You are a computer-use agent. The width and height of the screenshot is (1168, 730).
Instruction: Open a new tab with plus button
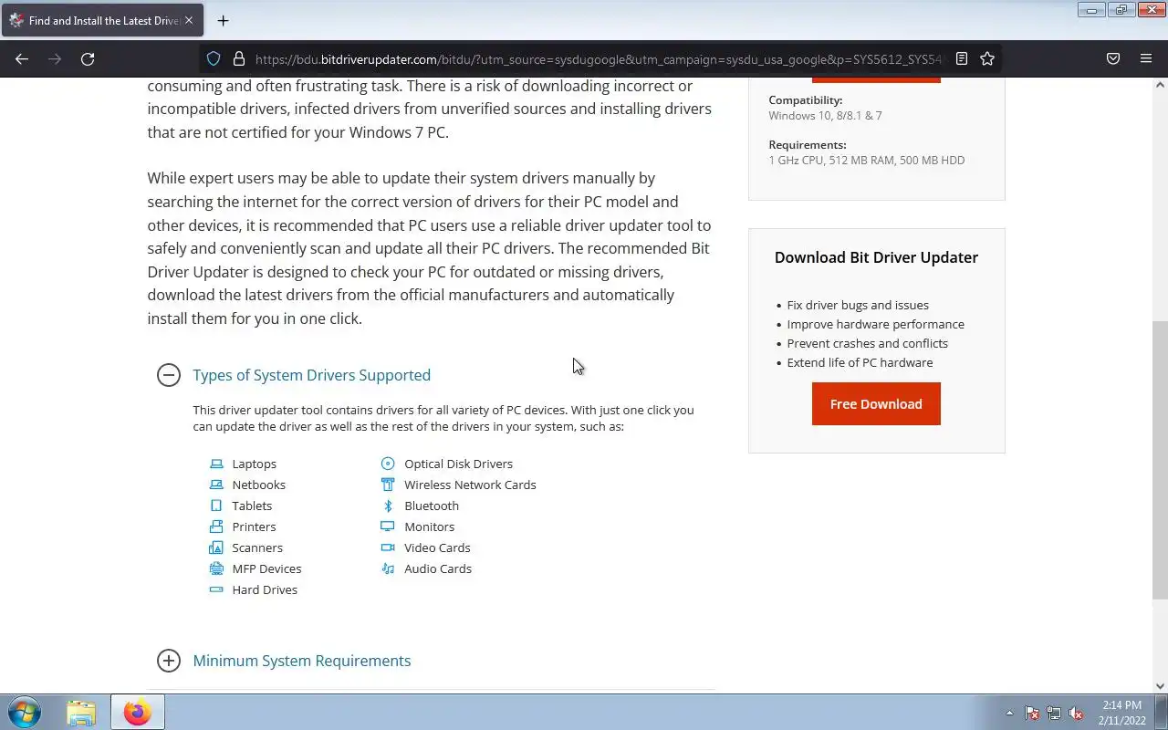pos(223,20)
